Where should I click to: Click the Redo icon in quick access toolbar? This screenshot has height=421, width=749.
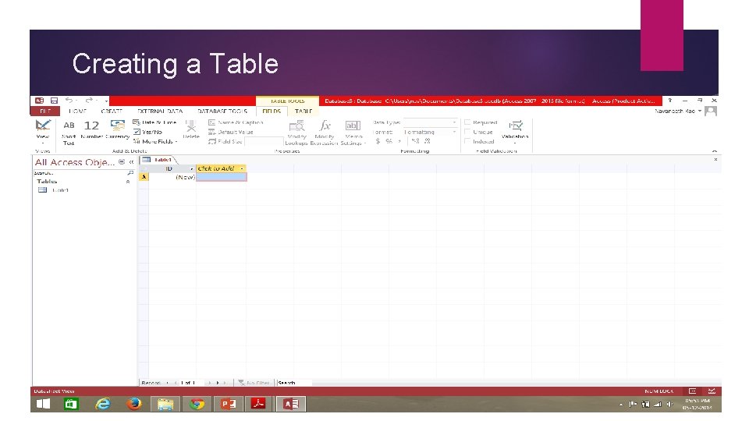point(89,101)
